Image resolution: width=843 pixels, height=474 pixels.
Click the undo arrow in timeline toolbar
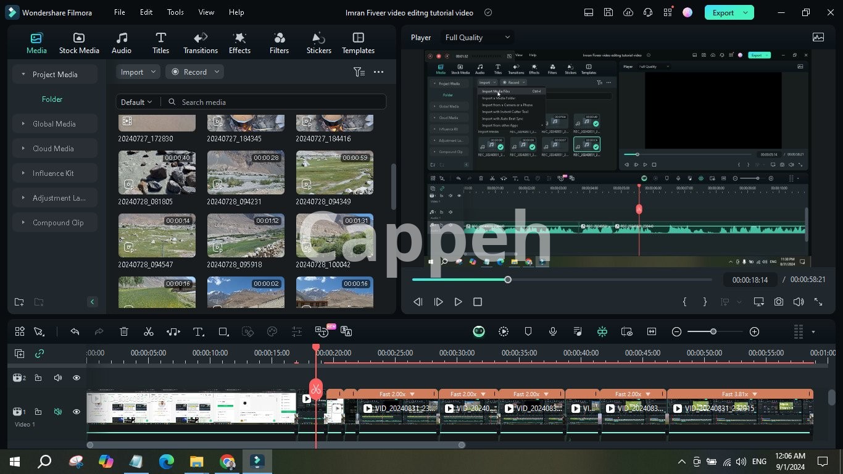75,331
